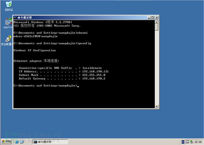Screen dimensions: 204x145
Task: Click the cmd icon in window title bar
Action: [x=15, y=17]
